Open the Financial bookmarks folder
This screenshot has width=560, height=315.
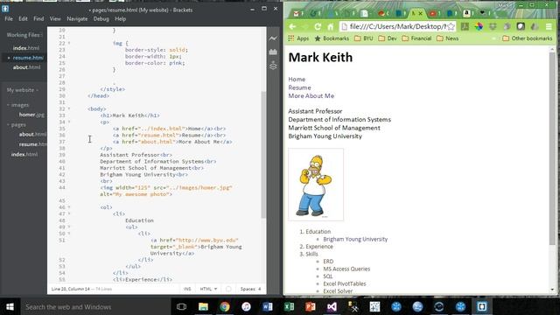pyautogui.click(x=416, y=38)
